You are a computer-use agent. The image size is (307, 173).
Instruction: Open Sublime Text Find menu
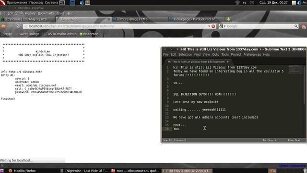(x=197, y=54)
